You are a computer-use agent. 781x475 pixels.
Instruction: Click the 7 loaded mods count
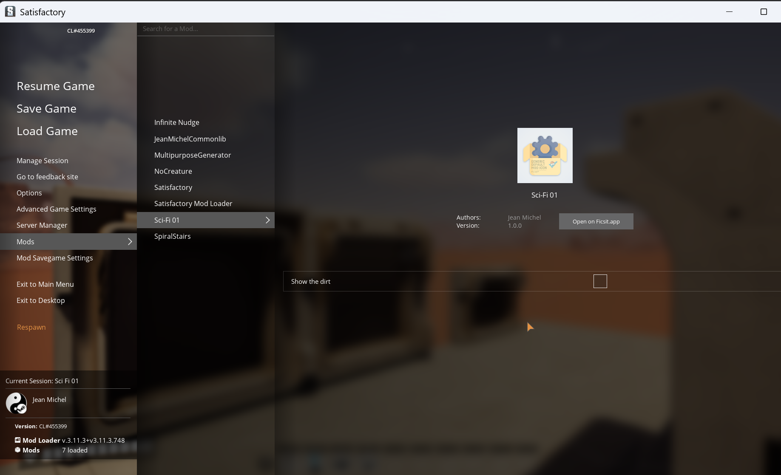coord(75,450)
